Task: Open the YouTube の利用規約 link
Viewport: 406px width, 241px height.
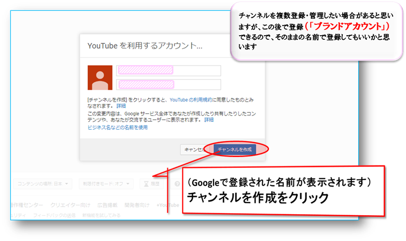Action: [191, 100]
